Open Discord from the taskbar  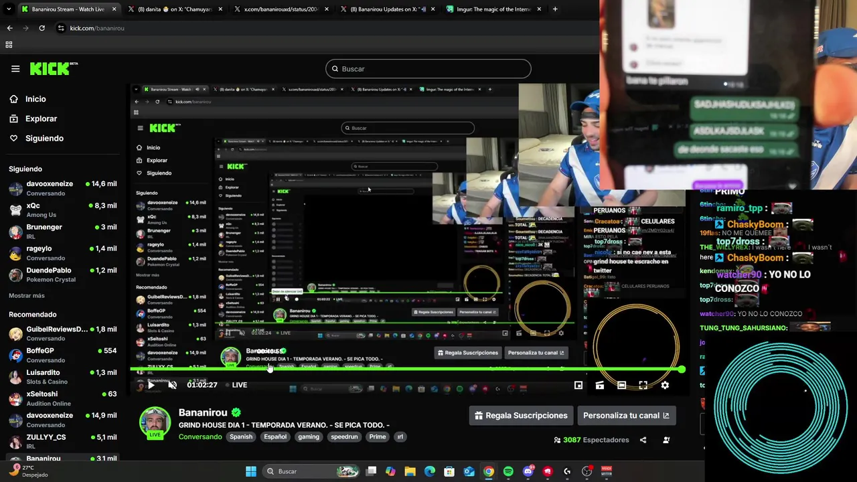[x=528, y=471]
